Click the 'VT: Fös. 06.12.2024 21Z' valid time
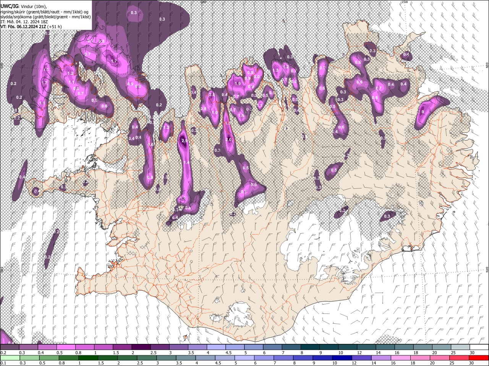This screenshot has height=366, width=489. tap(23, 27)
